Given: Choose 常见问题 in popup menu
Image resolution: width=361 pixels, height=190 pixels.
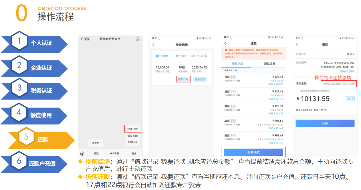Looking at the screenshot, I should [x=133, y=136].
